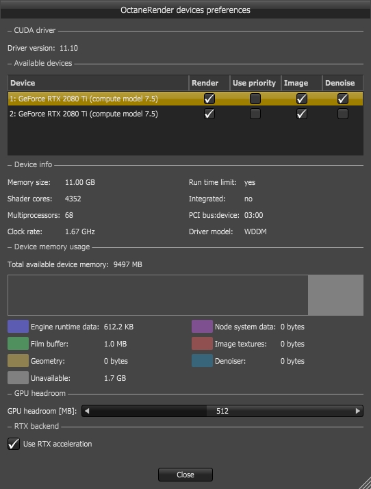This screenshot has height=489, width=371.
Task: Click the Multiprocessors 68 value
Action: tap(69, 215)
